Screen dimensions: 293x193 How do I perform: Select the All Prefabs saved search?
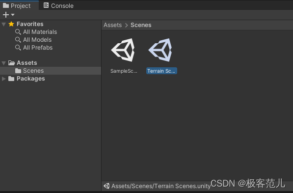[38, 48]
